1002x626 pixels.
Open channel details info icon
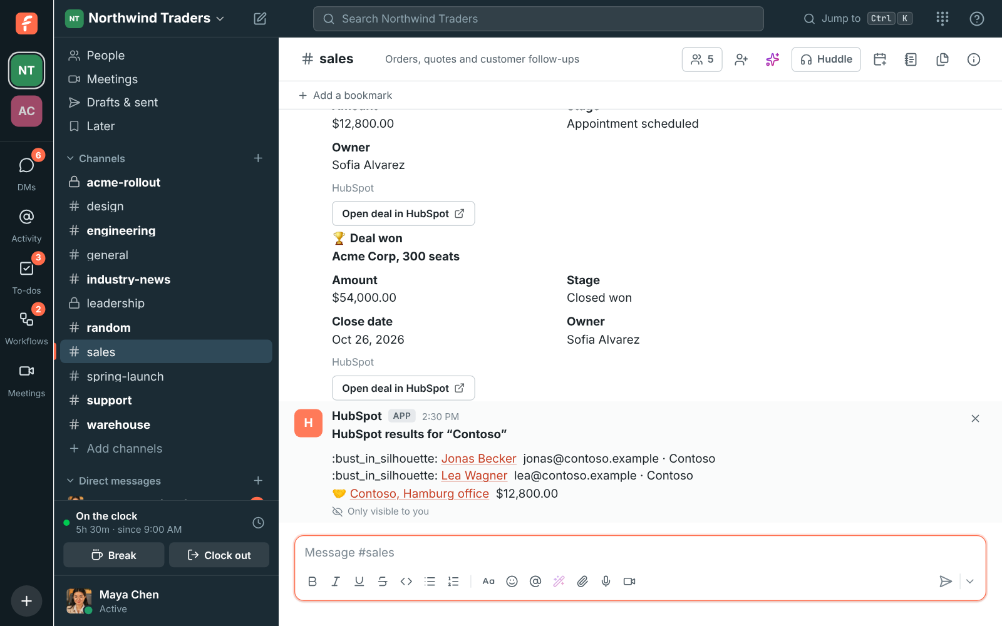(974, 59)
